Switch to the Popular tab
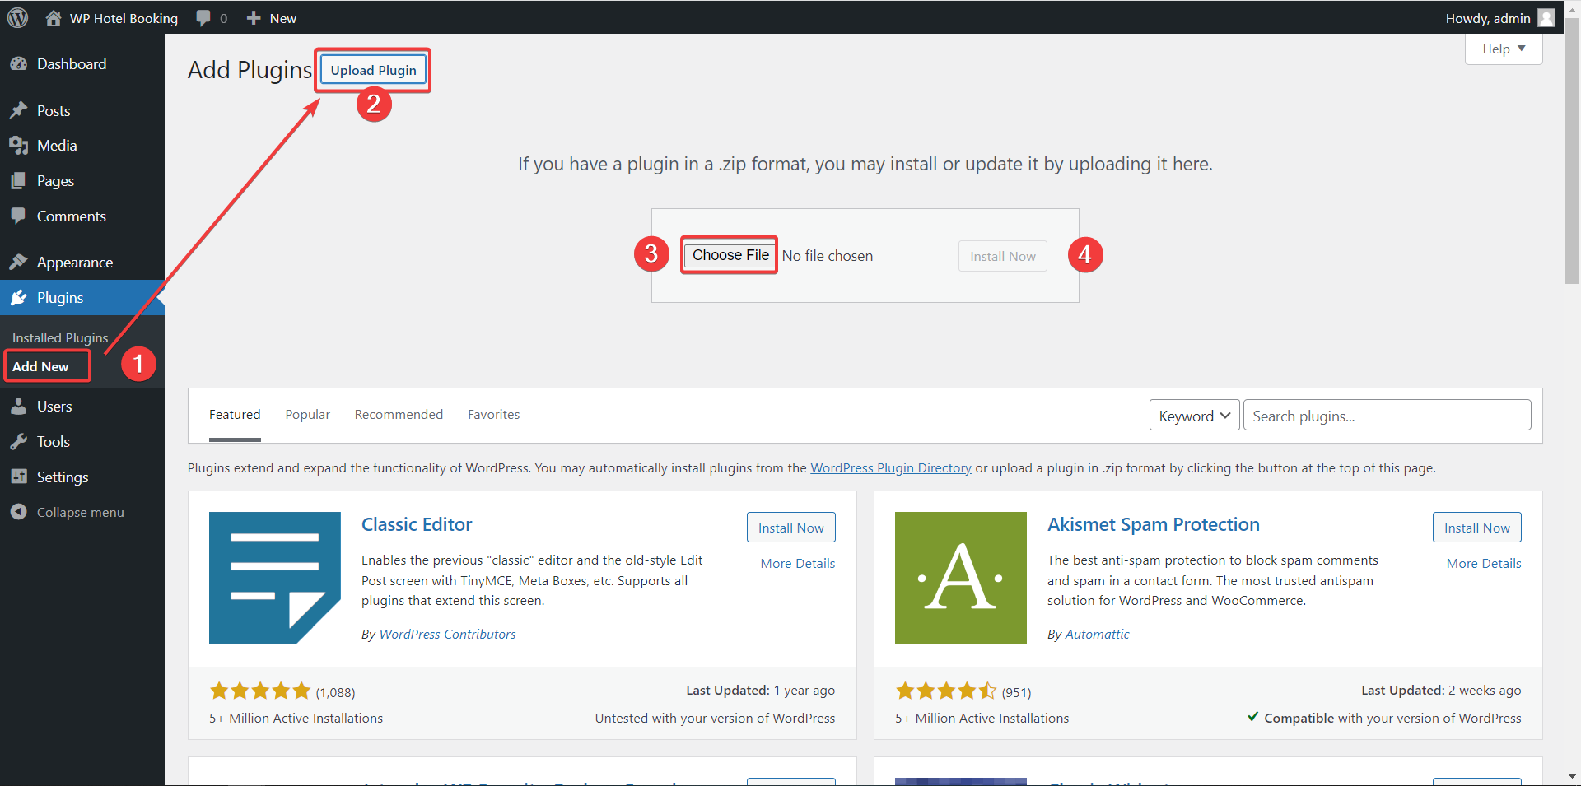The width and height of the screenshot is (1581, 786). click(x=308, y=415)
